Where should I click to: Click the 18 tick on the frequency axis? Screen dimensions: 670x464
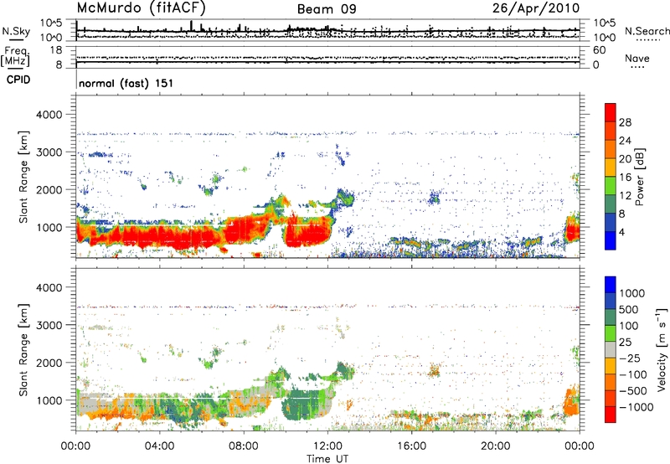click(56, 50)
